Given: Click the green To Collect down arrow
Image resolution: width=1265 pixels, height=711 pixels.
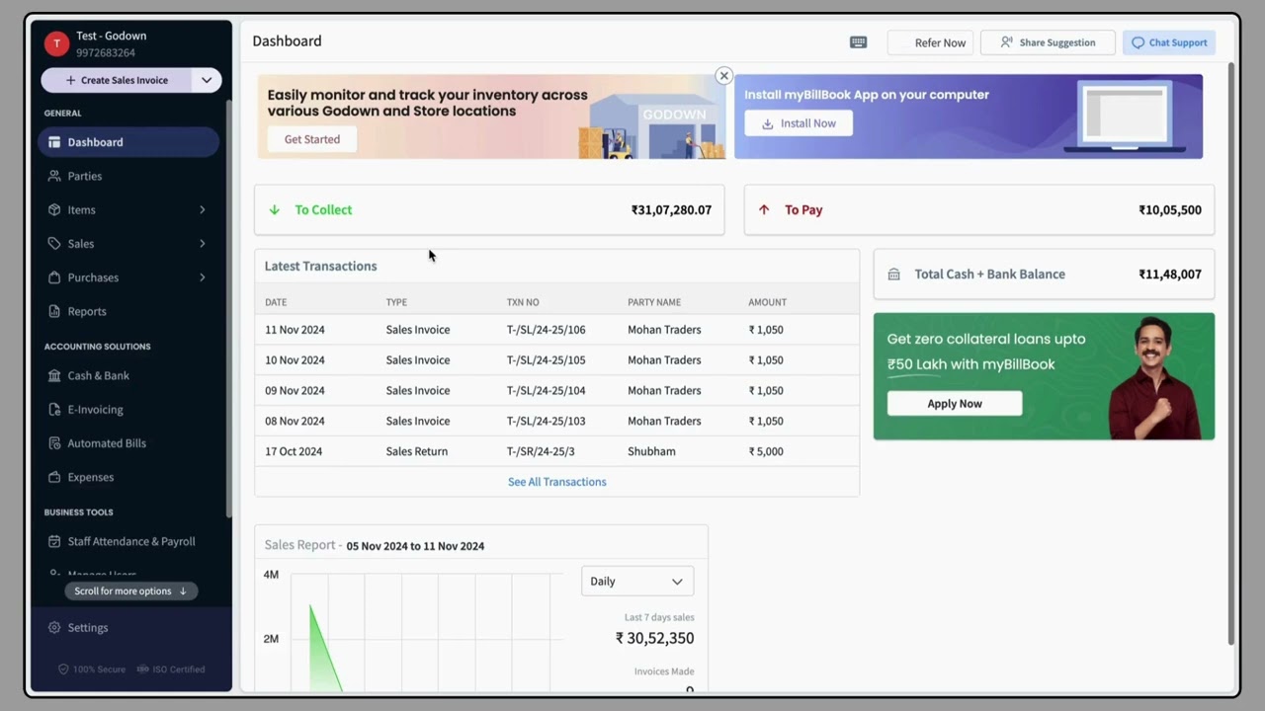Looking at the screenshot, I should point(275,209).
